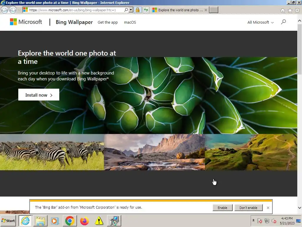Click the search magnifier in the address bar

(x=126, y=10)
